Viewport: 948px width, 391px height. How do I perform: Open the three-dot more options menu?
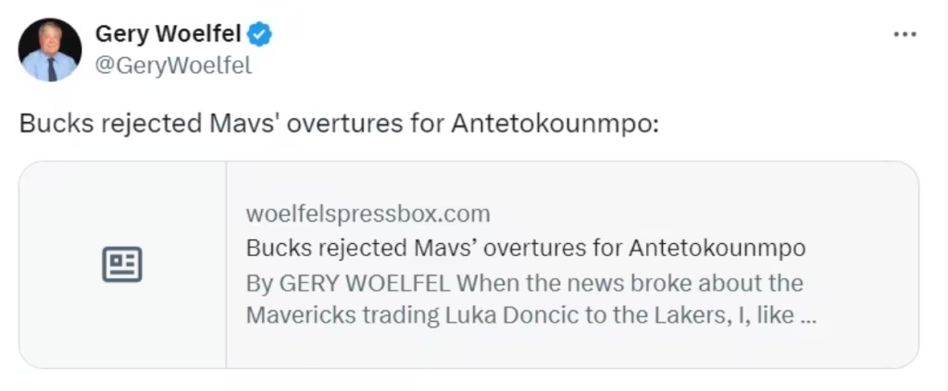coord(904,34)
